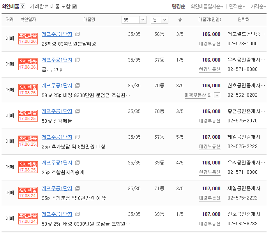The width and height of the screenshot is (272, 233).
Task: Open 매경부동산 link in 황금공인중개사 row
Action: pos(210,121)
